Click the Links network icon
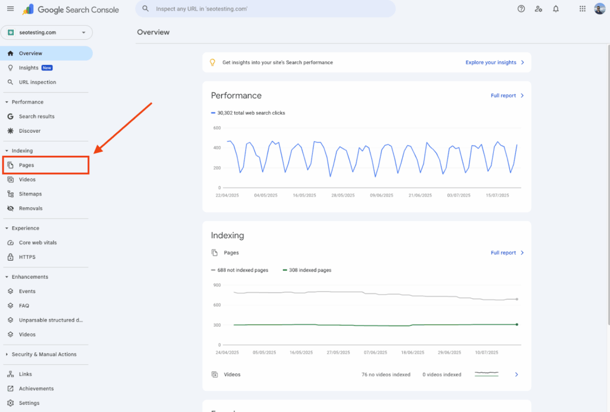The width and height of the screenshot is (610, 412). click(x=11, y=374)
